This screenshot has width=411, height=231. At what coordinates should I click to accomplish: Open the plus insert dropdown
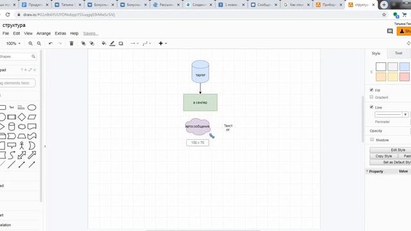point(162,44)
